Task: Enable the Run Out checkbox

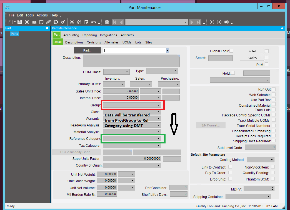Action: (x=274, y=89)
